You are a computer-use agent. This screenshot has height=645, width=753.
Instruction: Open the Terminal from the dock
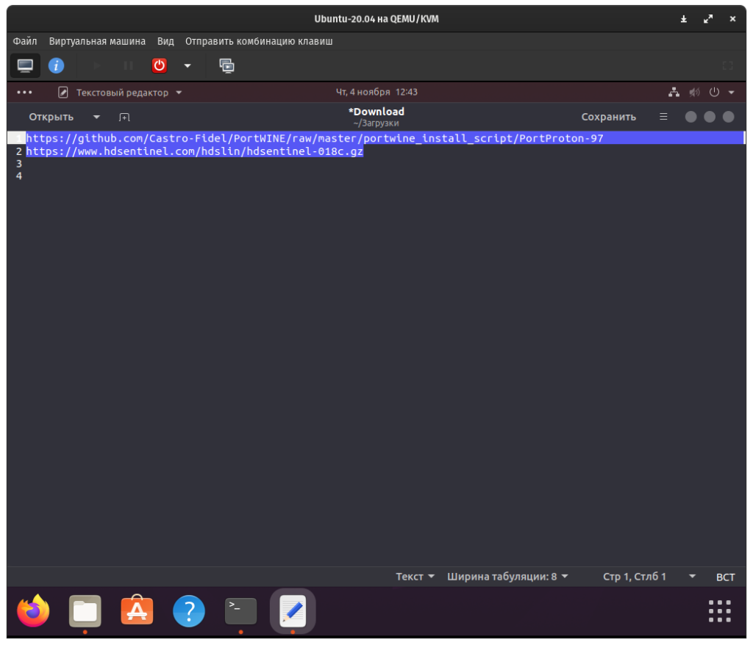240,611
